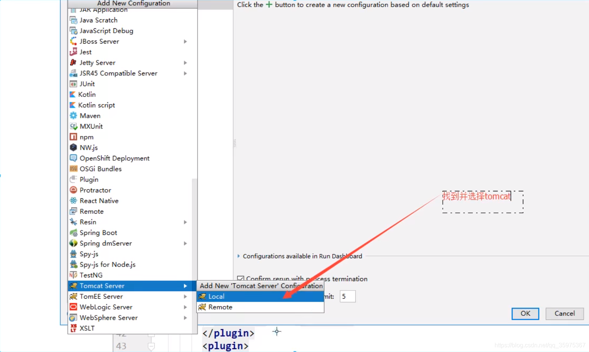Click the NW.js icon
Viewport: 589px width, 352px height.
click(74, 148)
